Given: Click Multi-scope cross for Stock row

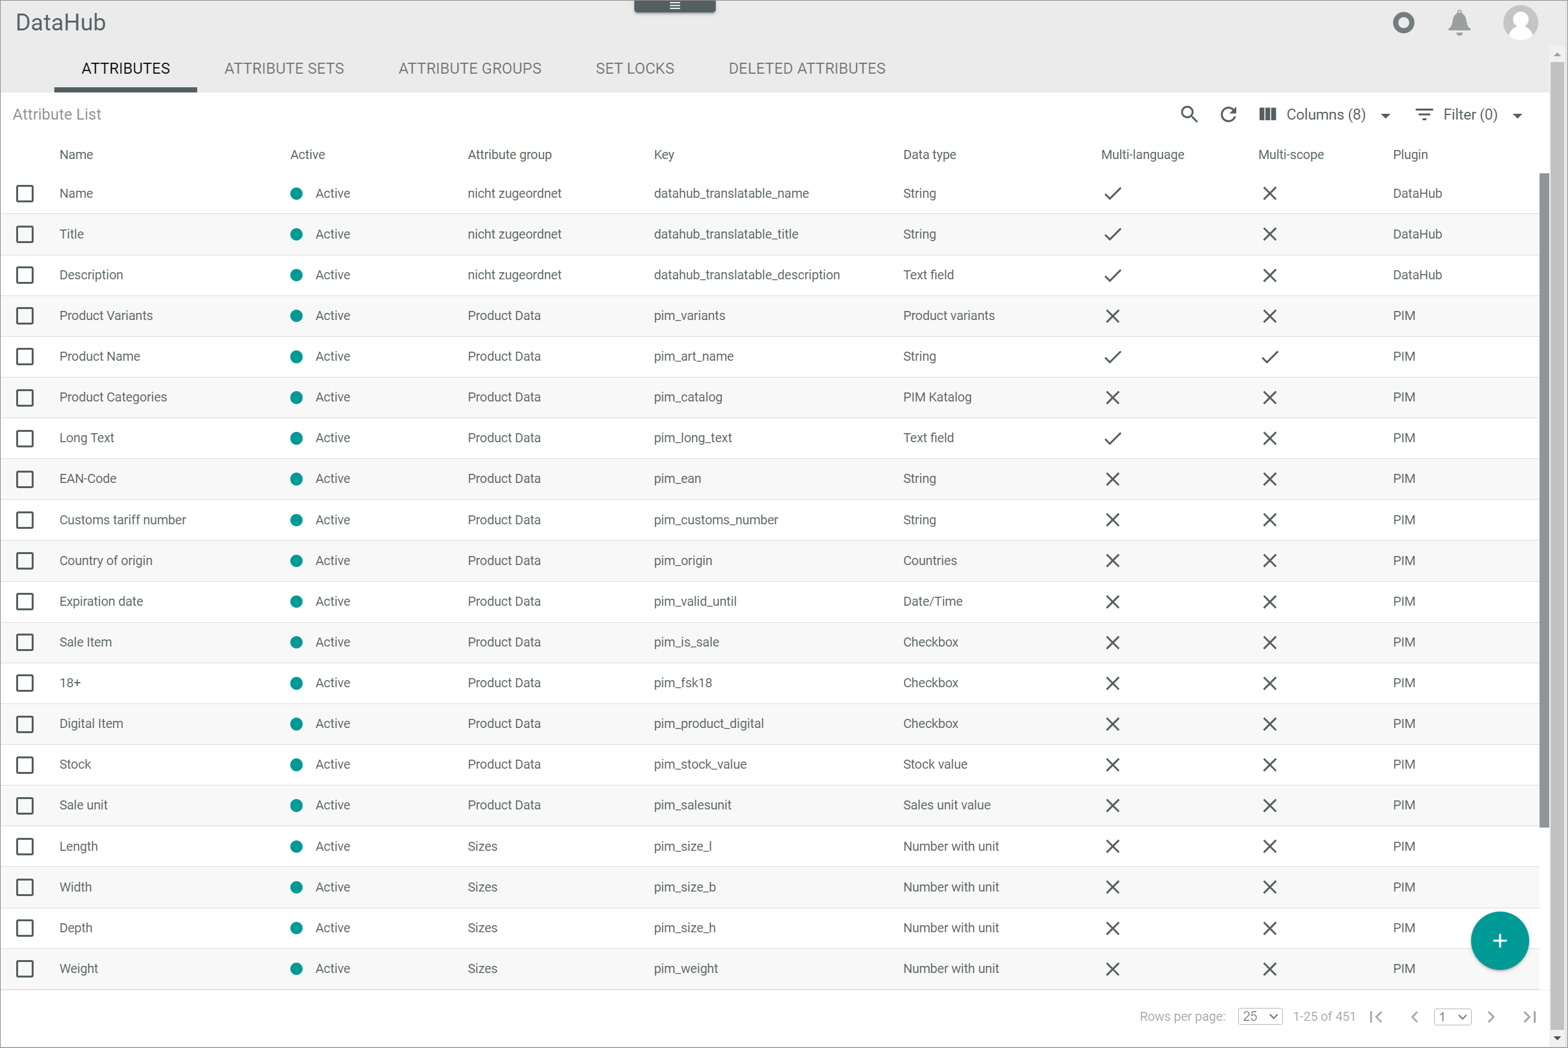Looking at the screenshot, I should 1269,765.
